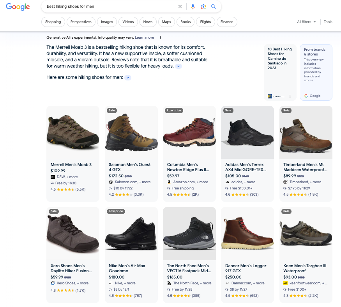This screenshot has height=307, width=341.
Task: Click The North Face store logo icon
Action: pos(169,283)
